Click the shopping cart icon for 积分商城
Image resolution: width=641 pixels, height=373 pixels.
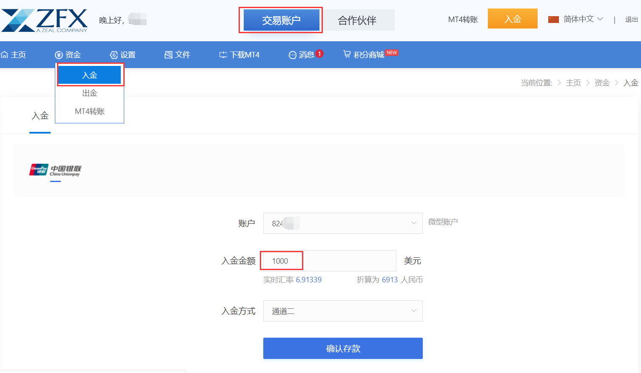point(347,54)
